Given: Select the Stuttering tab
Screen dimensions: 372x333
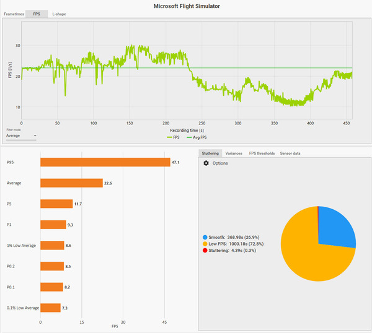Looking at the screenshot, I should click(x=210, y=154).
